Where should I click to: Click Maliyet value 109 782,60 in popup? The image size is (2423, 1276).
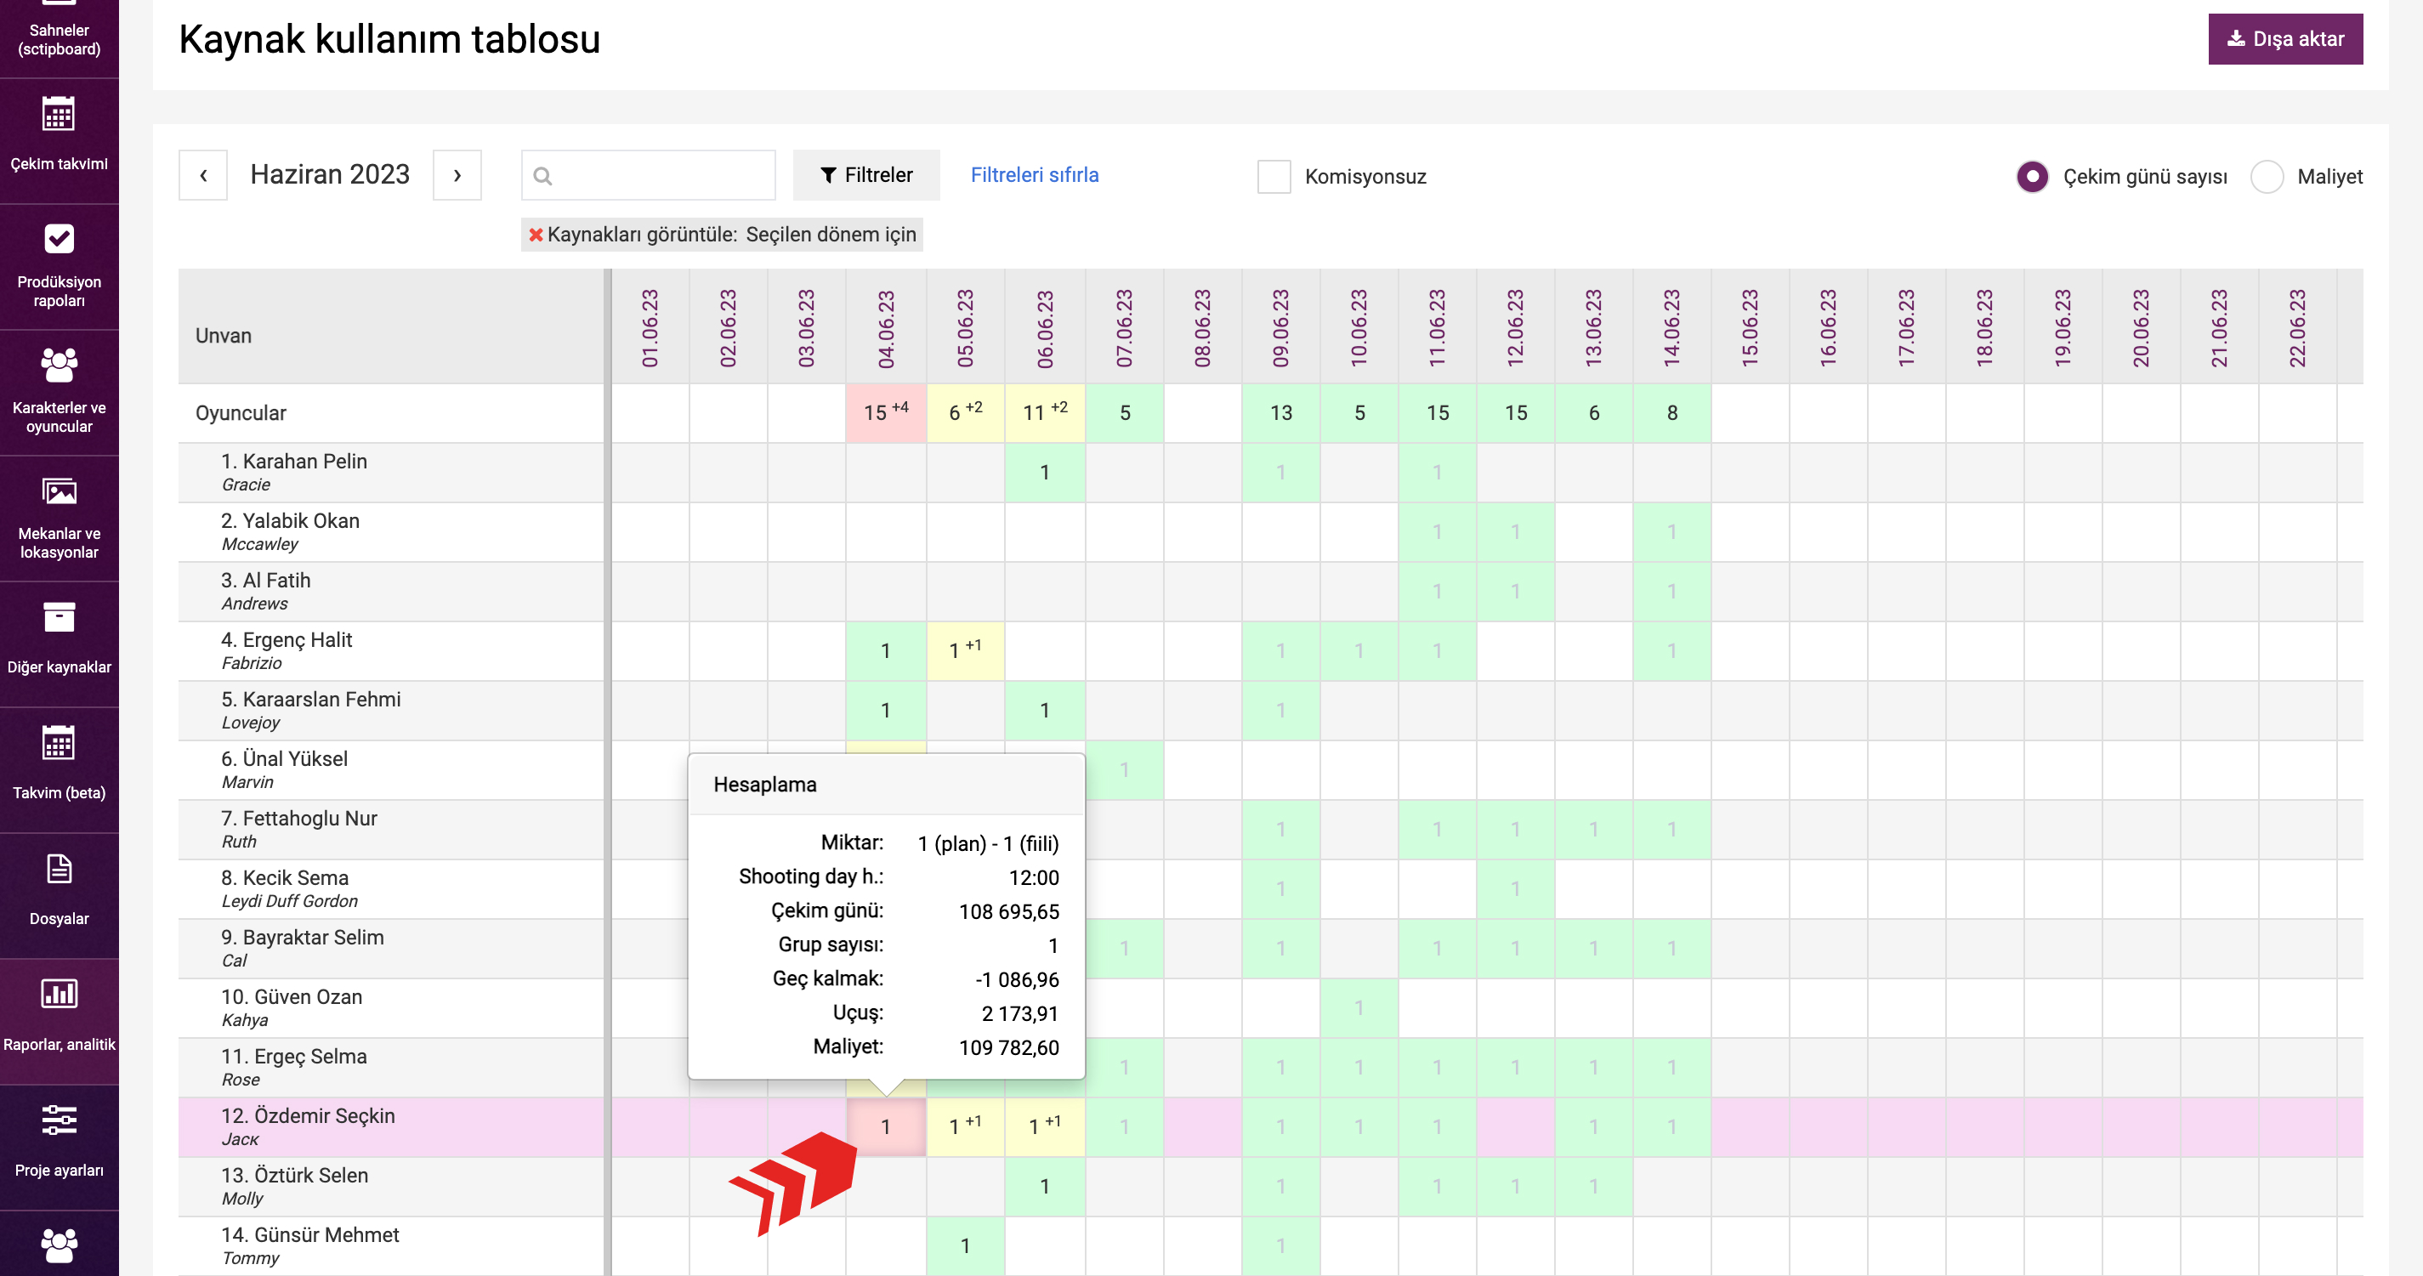pos(1008,1047)
